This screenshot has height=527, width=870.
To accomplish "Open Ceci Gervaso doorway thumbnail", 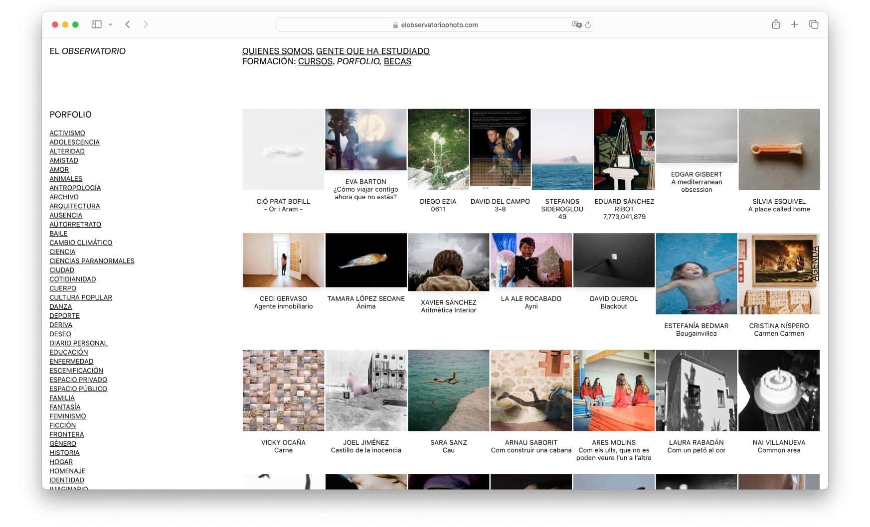I will coord(283,260).
